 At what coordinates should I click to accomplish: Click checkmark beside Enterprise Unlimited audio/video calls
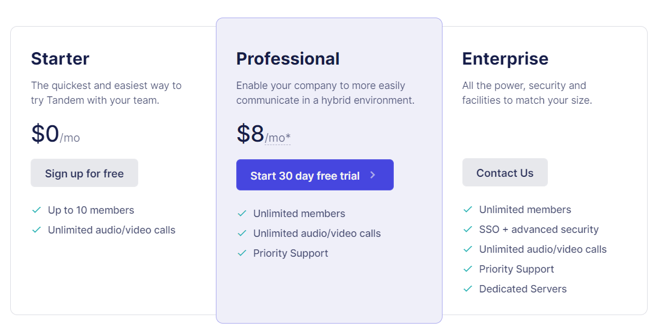467,249
